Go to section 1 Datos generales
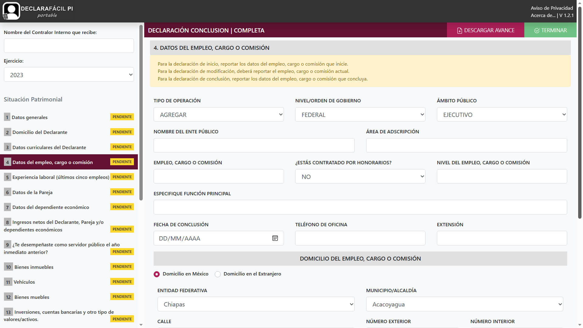The height and width of the screenshot is (328, 583). point(69,117)
